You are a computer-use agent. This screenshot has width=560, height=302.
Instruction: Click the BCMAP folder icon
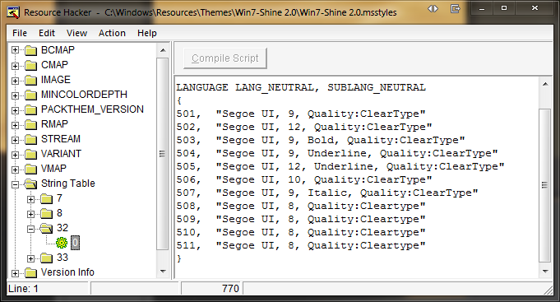click(30, 50)
